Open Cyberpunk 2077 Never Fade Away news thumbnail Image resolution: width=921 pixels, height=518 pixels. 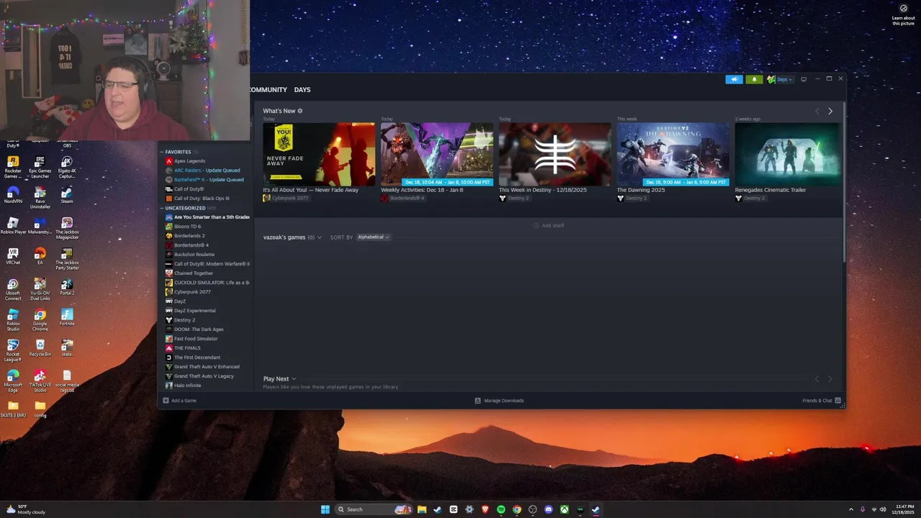(319, 154)
